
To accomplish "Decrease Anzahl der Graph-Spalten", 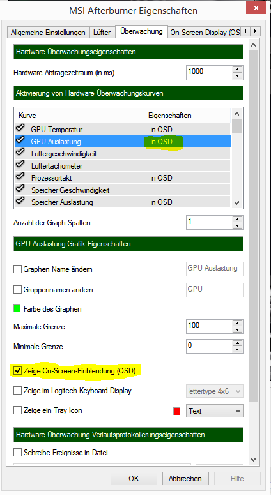I will click(x=237, y=226).
